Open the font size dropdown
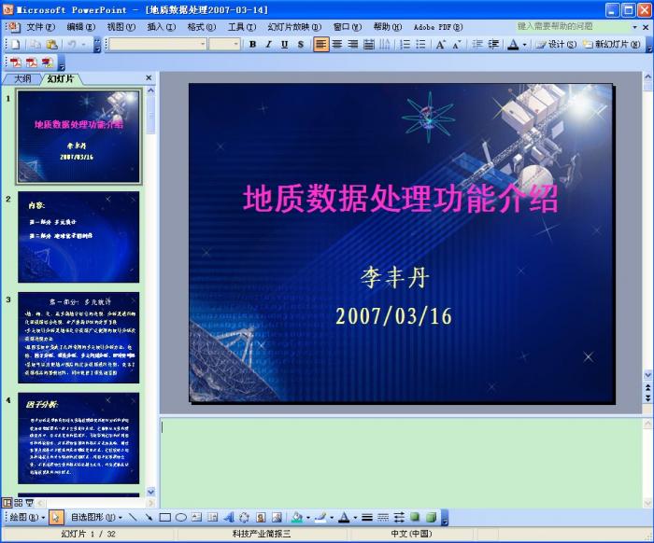Image resolution: width=654 pixels, height=543 pixels. [237, 44]
